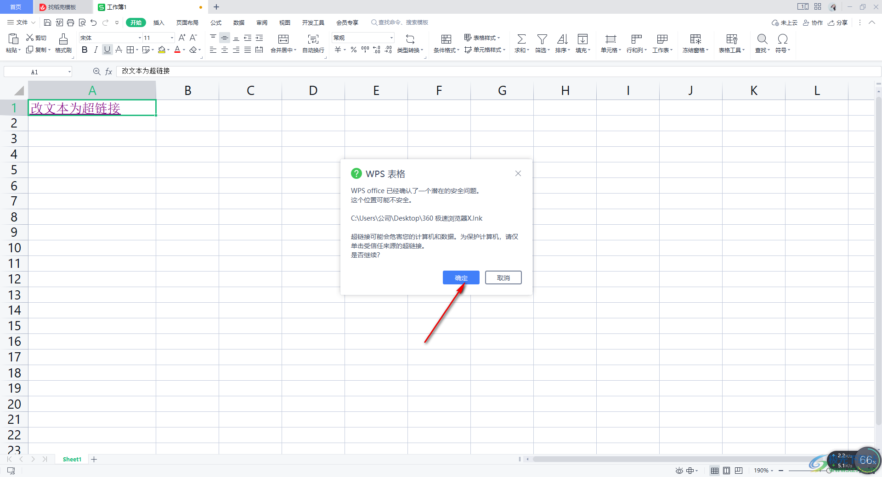Apply right horizontal alignment

coord(236,50)
